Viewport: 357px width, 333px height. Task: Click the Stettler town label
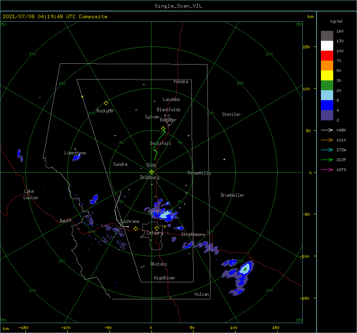click(x=231, y=114)
